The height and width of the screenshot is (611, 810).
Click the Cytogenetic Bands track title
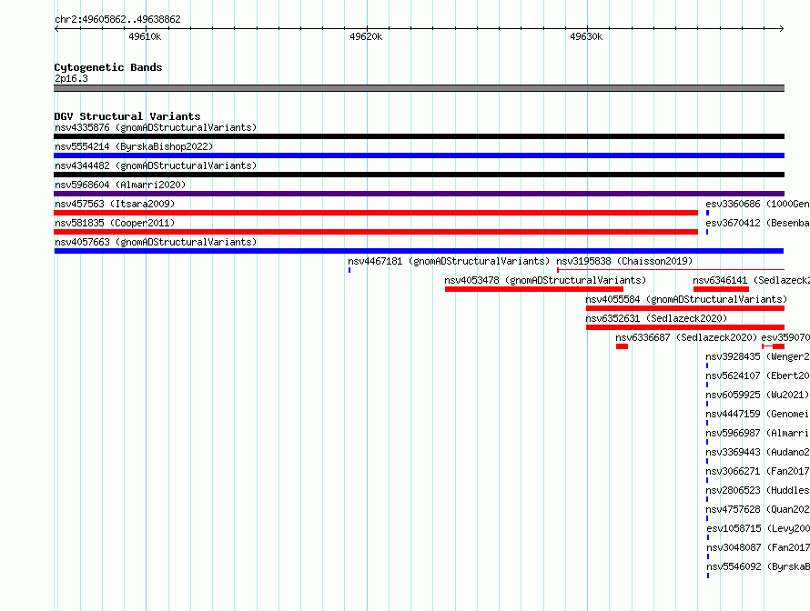coord(108,67)
